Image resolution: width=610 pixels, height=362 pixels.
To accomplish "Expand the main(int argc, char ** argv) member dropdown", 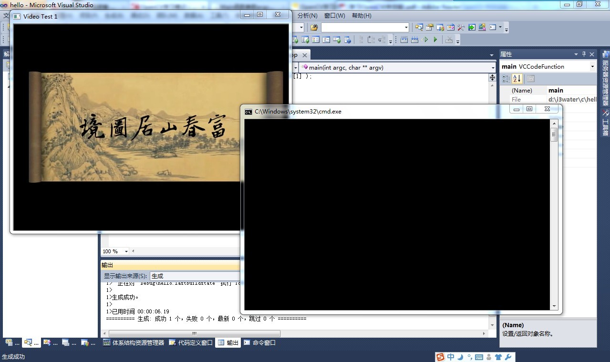I will (493, 68).
